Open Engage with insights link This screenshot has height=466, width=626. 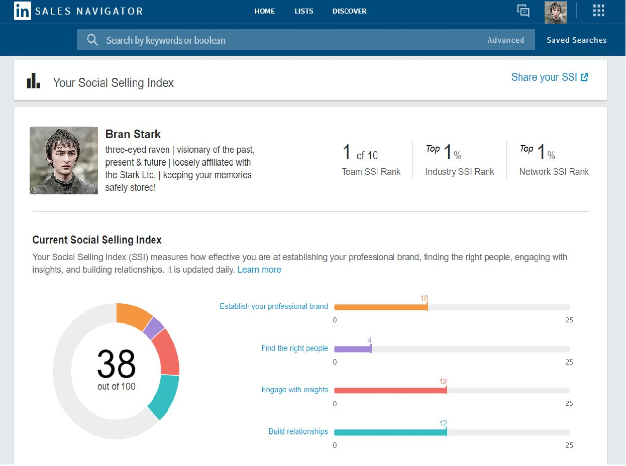coord(295,390)
